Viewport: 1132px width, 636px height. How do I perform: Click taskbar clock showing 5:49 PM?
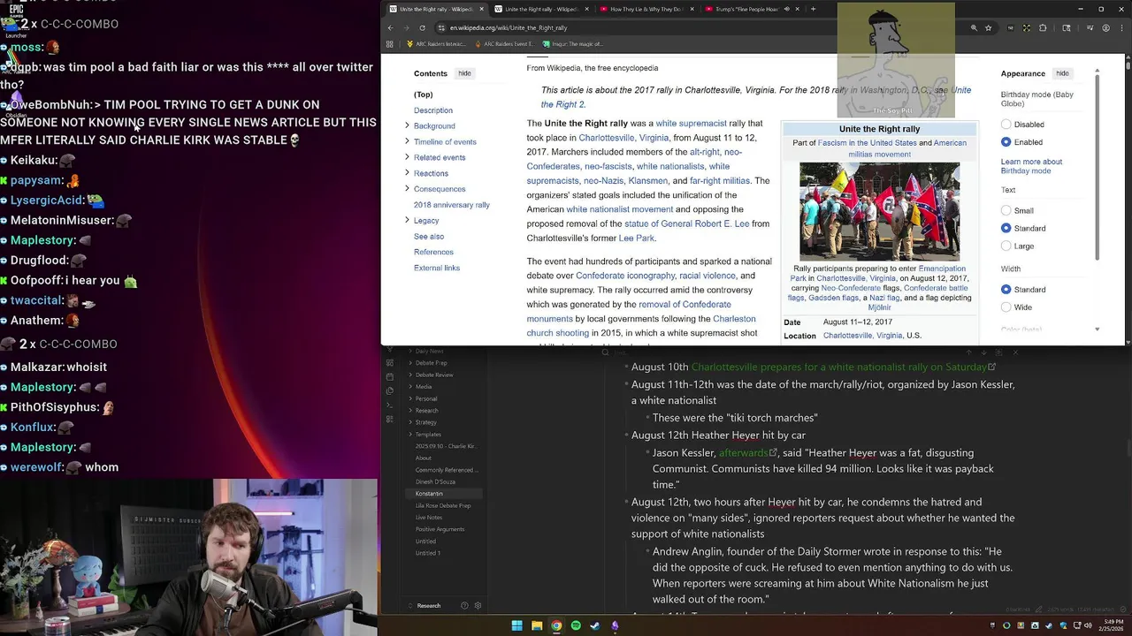1112,625
